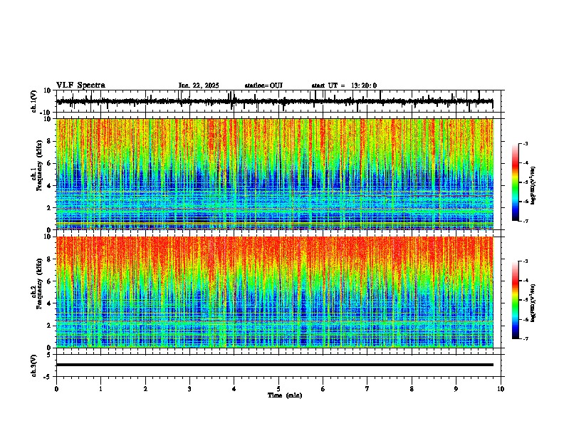The image size is (564, 436).
Task: Click time-axis tick label "1"
Action: [x=100, y=389]
